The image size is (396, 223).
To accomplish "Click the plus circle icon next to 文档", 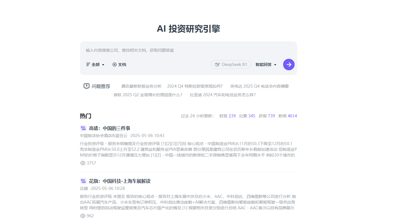I will tap(115, 65).
